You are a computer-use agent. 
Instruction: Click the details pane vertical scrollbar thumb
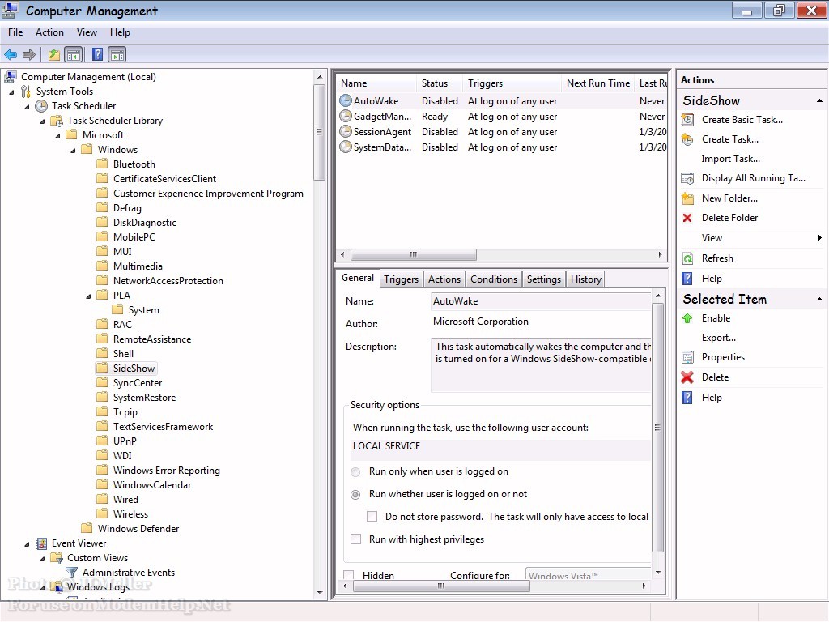click(657, 428)
